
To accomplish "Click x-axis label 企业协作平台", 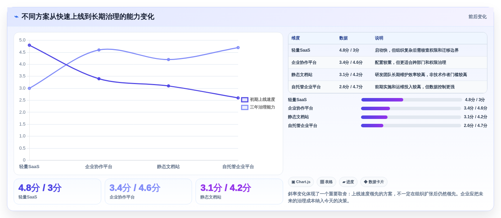I will [99, 167].
